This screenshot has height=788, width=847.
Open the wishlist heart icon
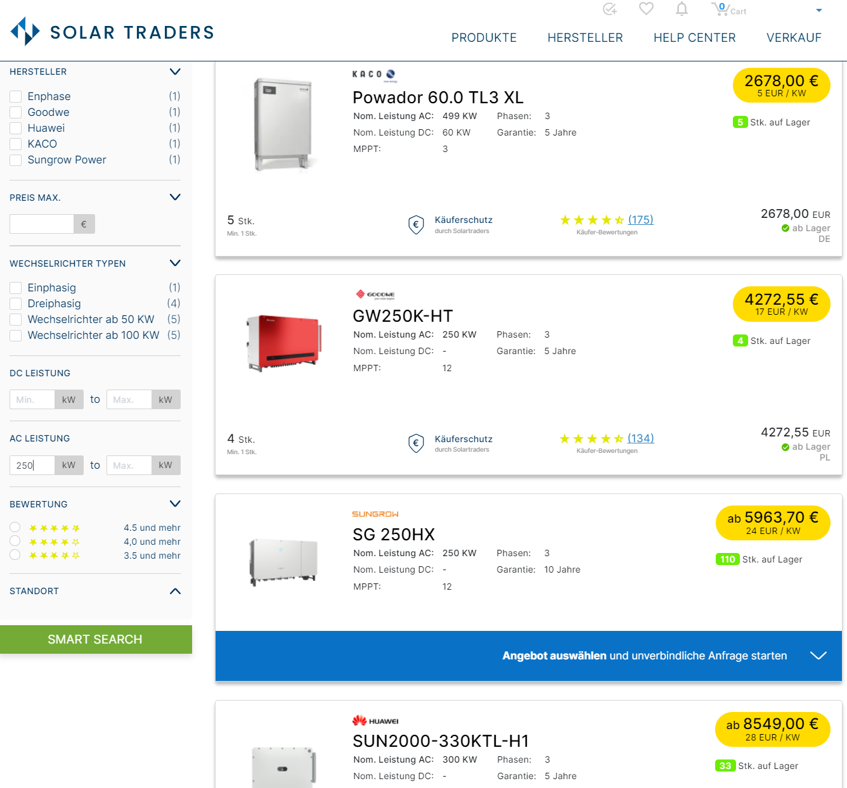pyautogui.click(x=646, y=9)
